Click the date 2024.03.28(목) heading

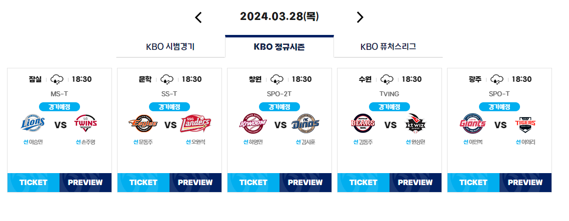pyautogui.click(x=279, y=16)
